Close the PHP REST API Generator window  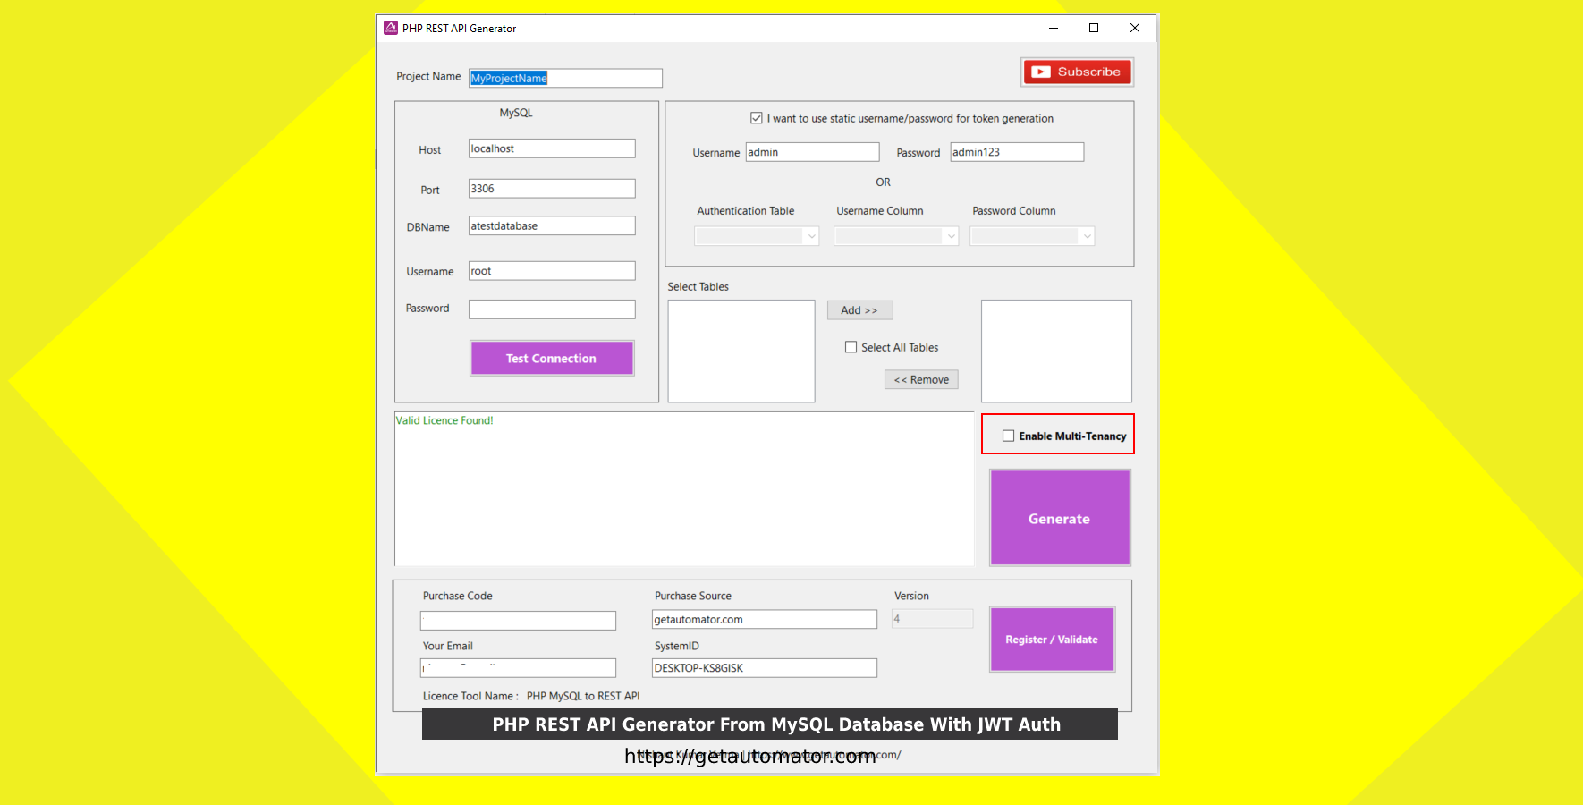[x=1135, y=28]
